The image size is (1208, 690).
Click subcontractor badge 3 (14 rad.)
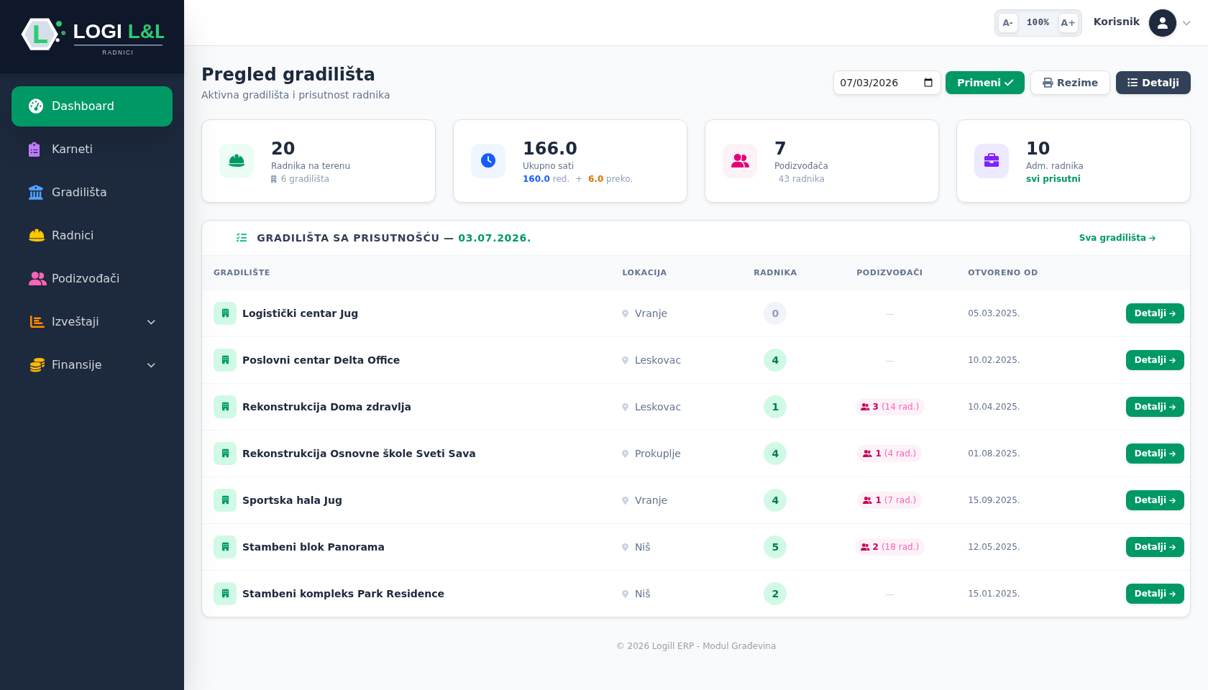pos(889,407)
